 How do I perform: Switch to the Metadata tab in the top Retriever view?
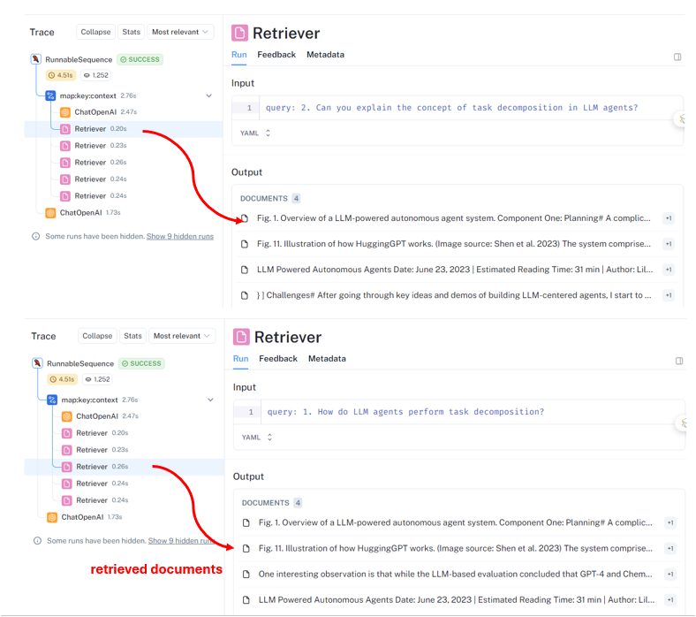tap(325, 55)
